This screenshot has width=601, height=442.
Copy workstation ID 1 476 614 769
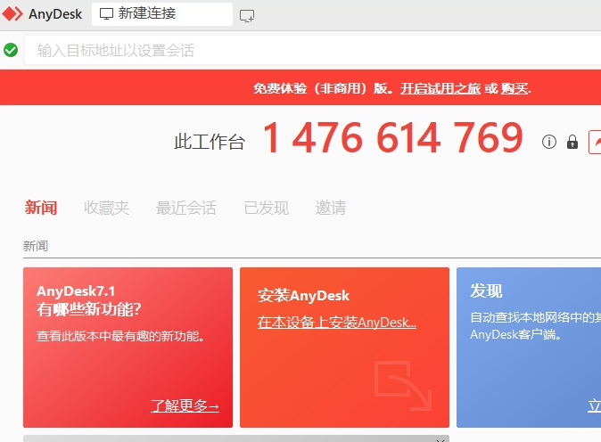pos(392,137)
